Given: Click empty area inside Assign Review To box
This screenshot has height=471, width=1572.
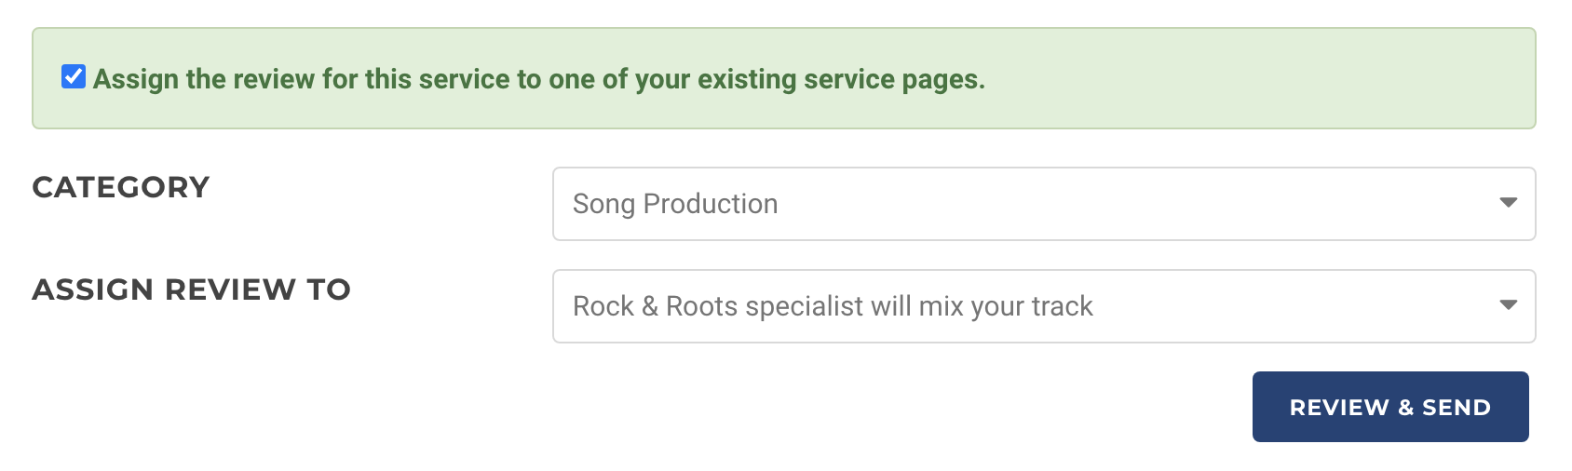Looking at the screenshot, I should point(1304,306).
